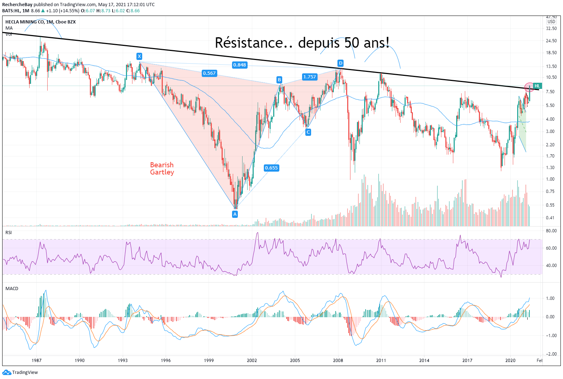Click the 2011 label on the time axis
Viewport: 563px width, 379px height.
point(381,361)
